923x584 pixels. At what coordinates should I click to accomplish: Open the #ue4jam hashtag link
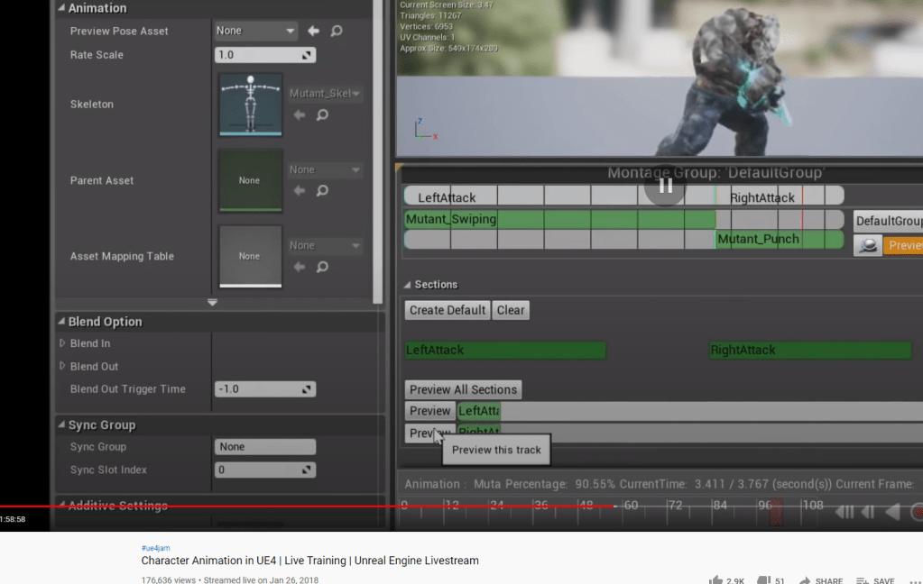155,548
